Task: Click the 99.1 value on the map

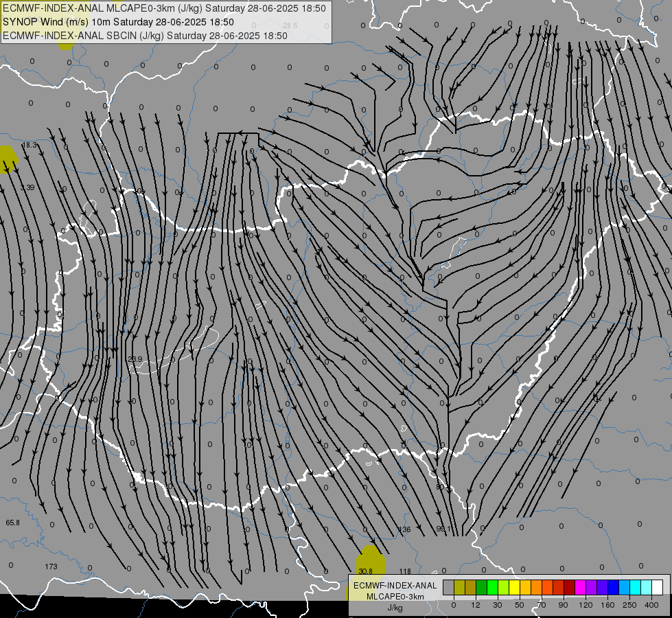Action: click(443, 529)
